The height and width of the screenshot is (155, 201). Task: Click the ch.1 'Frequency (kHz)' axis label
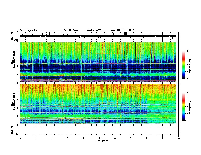(14, 59)
